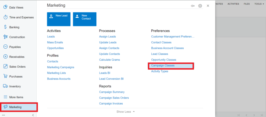Open Receivables plus-circle icon
The width and height of the screenshot is (266, 117).
(x=5, y=57)
